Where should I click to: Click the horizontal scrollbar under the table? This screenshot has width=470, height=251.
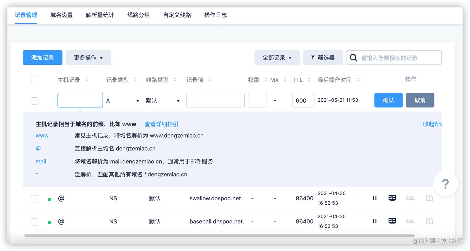coord(219,235)
